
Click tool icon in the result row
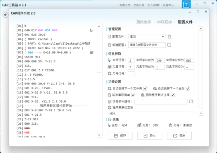pos(139,125)
